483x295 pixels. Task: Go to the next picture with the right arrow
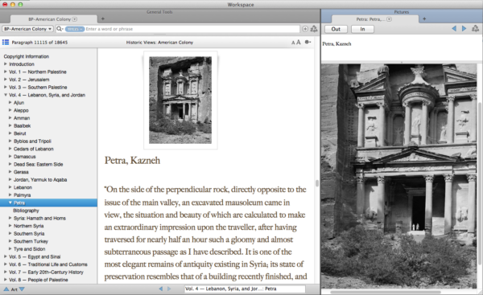coord(464,29)
